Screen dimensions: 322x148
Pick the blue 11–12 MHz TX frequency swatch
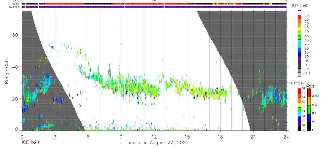click(299, 119)
